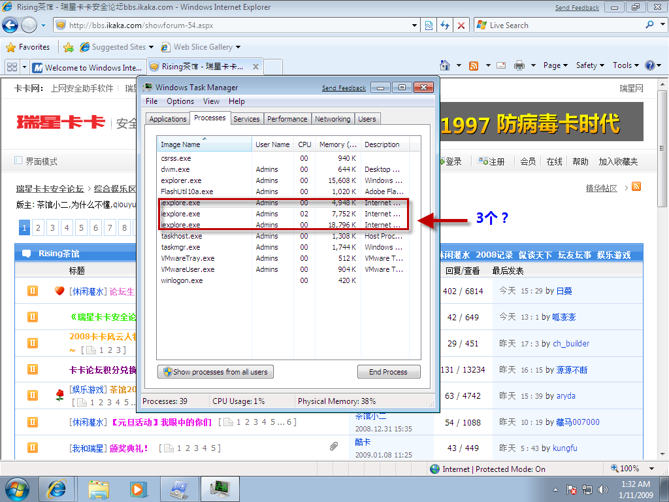
Task: Click the Refresh button beside address bar
Action: 445,25
